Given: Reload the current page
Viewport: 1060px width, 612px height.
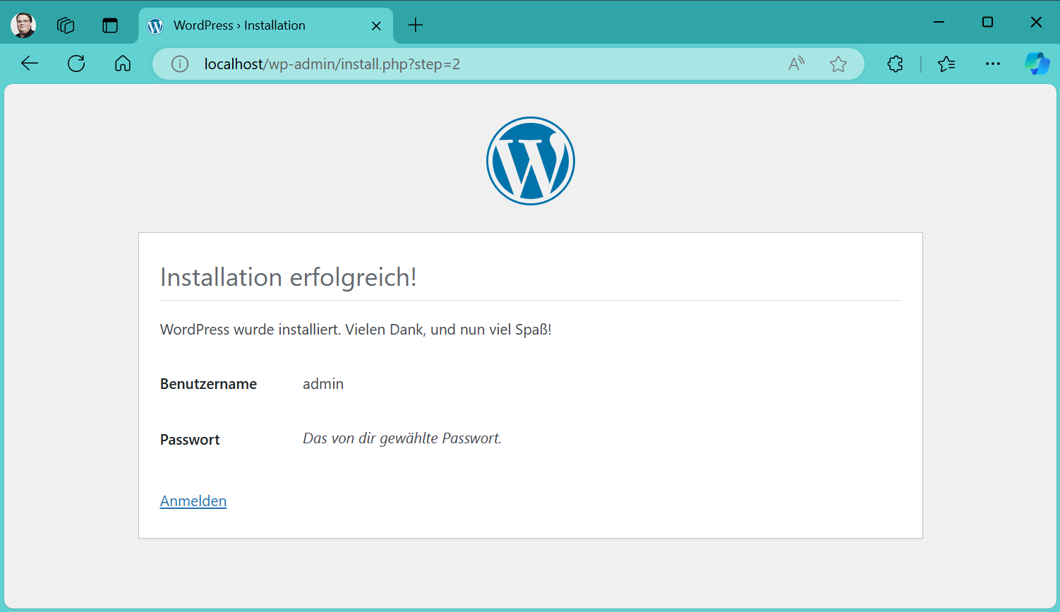Looking at the screenshot, I should [76, 64].
